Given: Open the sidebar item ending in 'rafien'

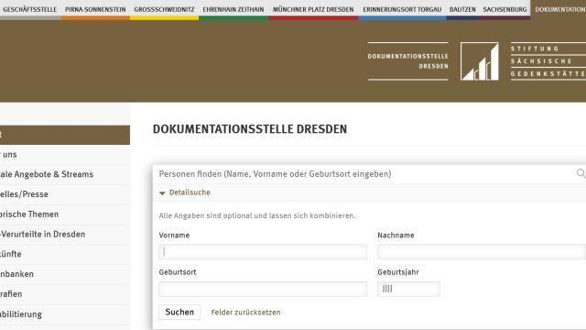Looking at the screenshot, I should pyautogui.click(x=65, y=294).
